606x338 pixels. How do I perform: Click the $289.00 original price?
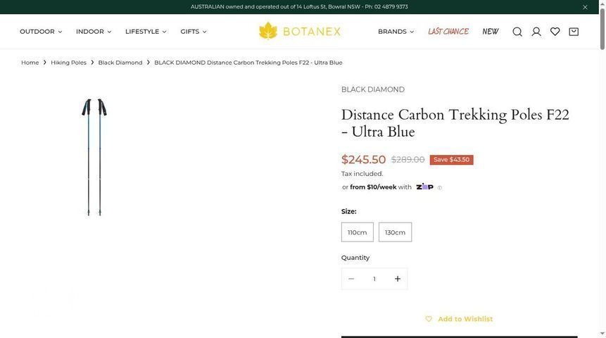point(408,160)
